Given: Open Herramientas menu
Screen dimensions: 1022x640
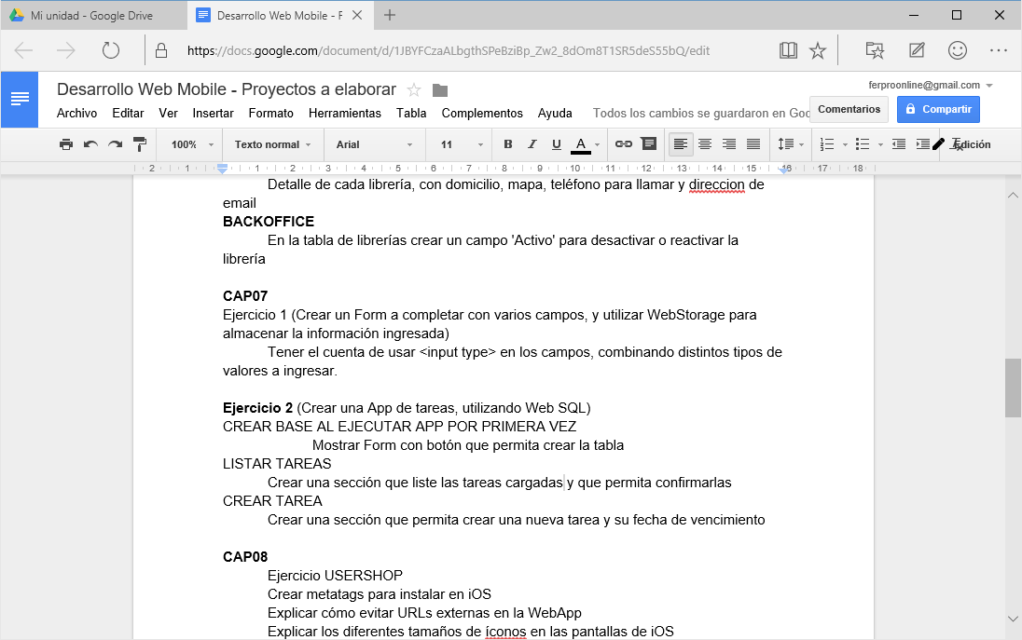Looking at the screenshot, I should point(345,114).
